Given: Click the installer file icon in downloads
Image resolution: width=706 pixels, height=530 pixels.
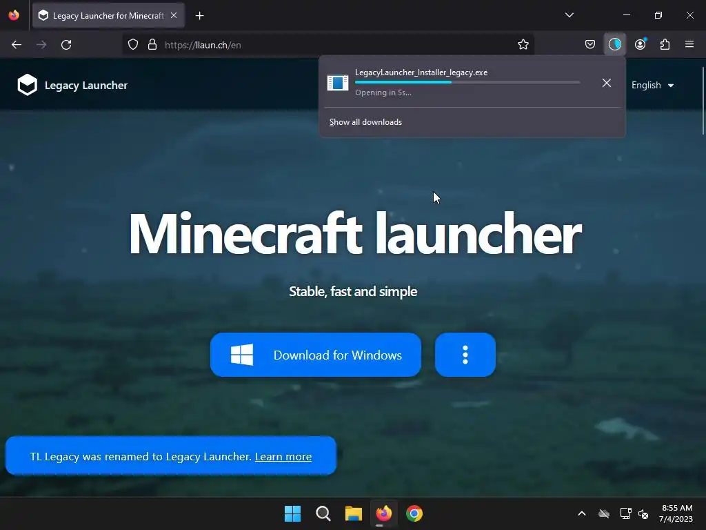Looking at the screenshot, I should (337, 83).
